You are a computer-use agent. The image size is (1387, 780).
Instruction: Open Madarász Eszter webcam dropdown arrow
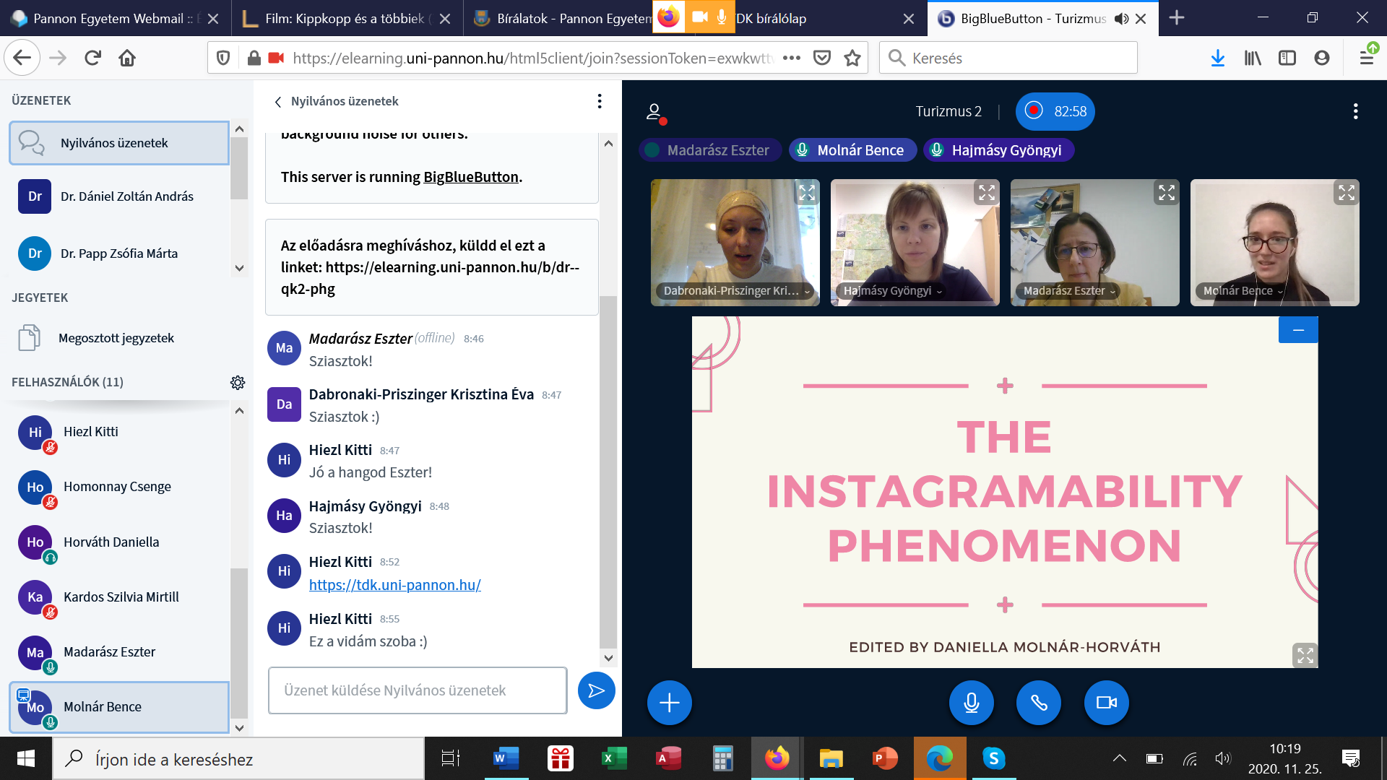click(x=1113, y=292)
